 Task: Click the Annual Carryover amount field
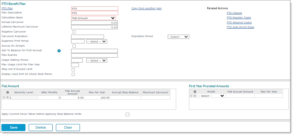click(x=94, y=23)
